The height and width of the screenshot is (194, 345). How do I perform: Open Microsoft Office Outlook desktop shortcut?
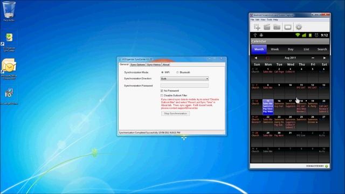tap(9, 68)
